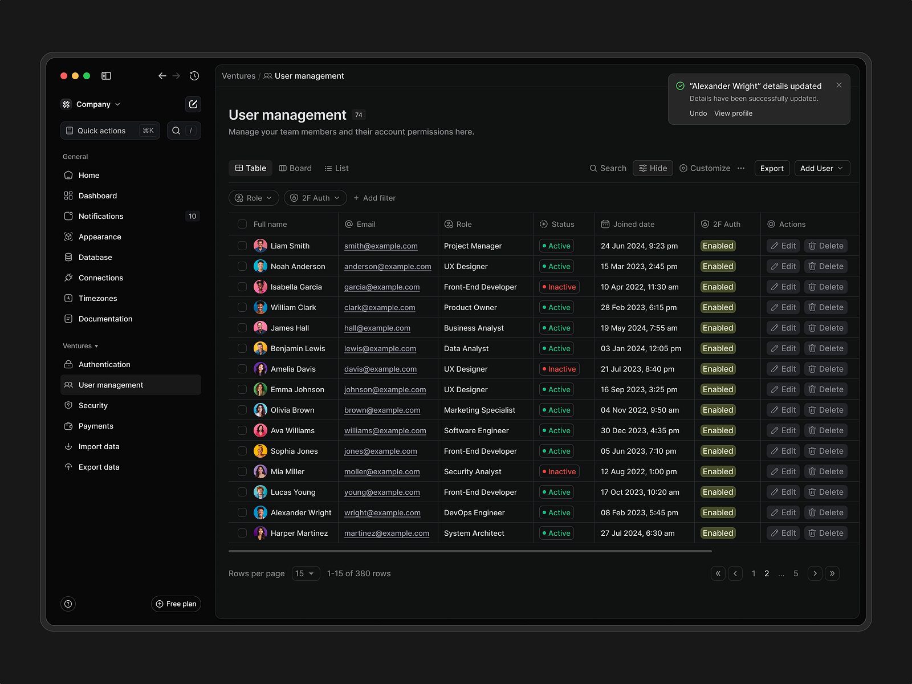This screenshot has height=684, width=912.
Task: Open the rows per page dropdown
Action: (x=306, y=573)
